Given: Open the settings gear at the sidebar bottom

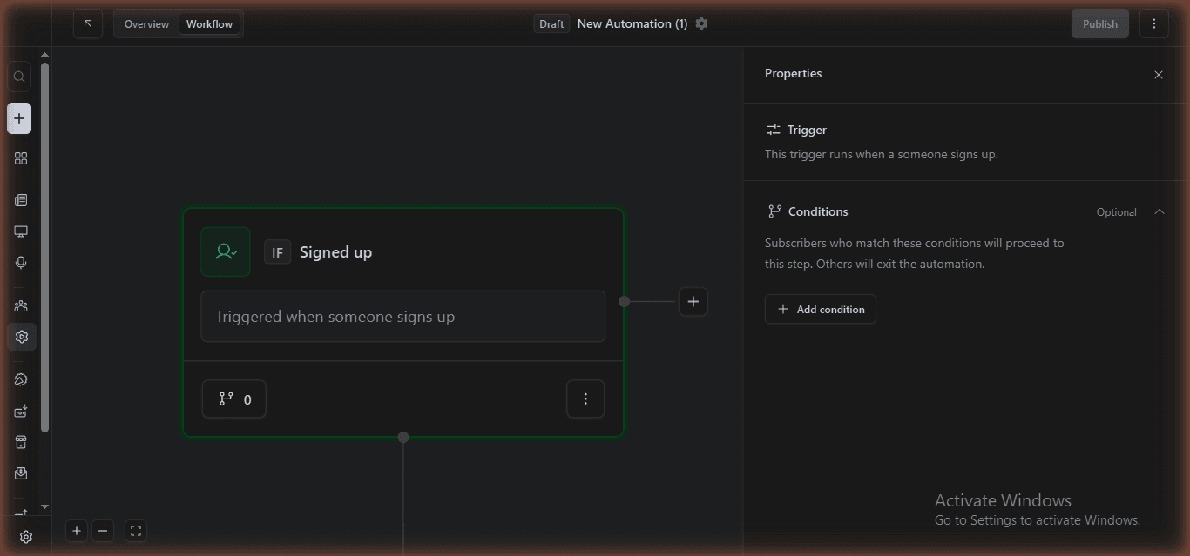Looking at the screenshot, I should [x=26, y=537].
